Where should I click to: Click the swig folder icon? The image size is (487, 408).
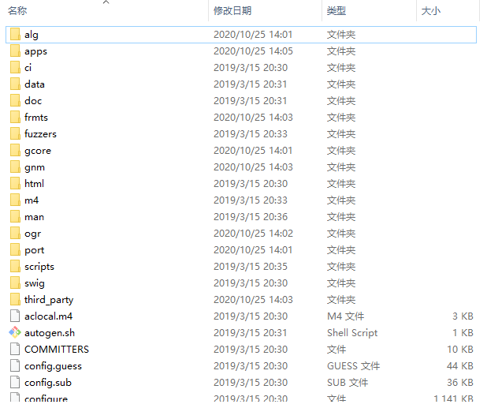pyautogui.click(x=15, y=283)
